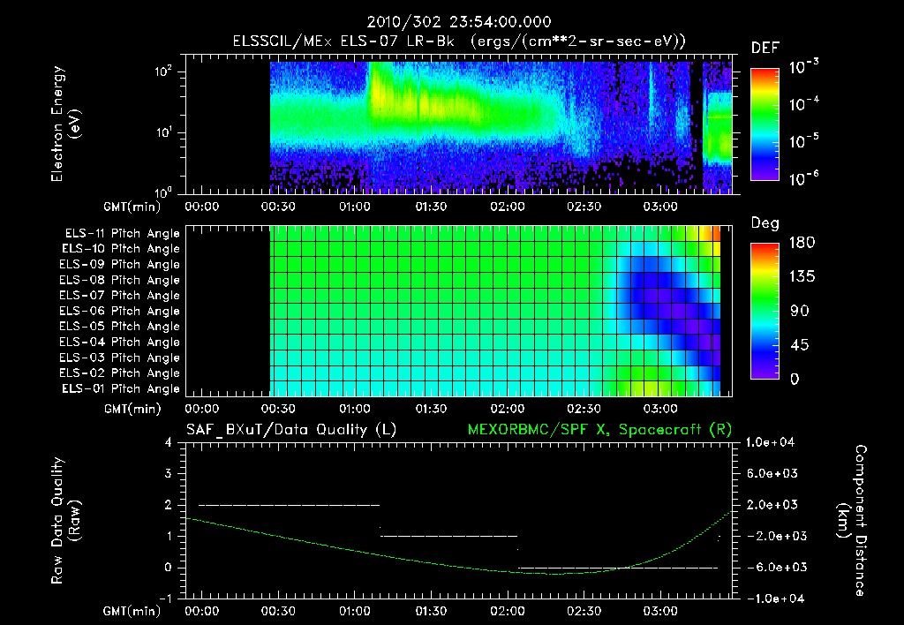Click the 03:00 tick label under the spectrogram
Viewport: 904px width, 625px height.
click(x=660, y=207)
